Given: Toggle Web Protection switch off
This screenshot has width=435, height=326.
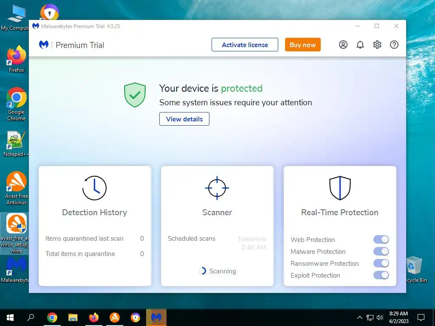Looking at the screenshot, I should pyautogui.click(x=381, y=239).
